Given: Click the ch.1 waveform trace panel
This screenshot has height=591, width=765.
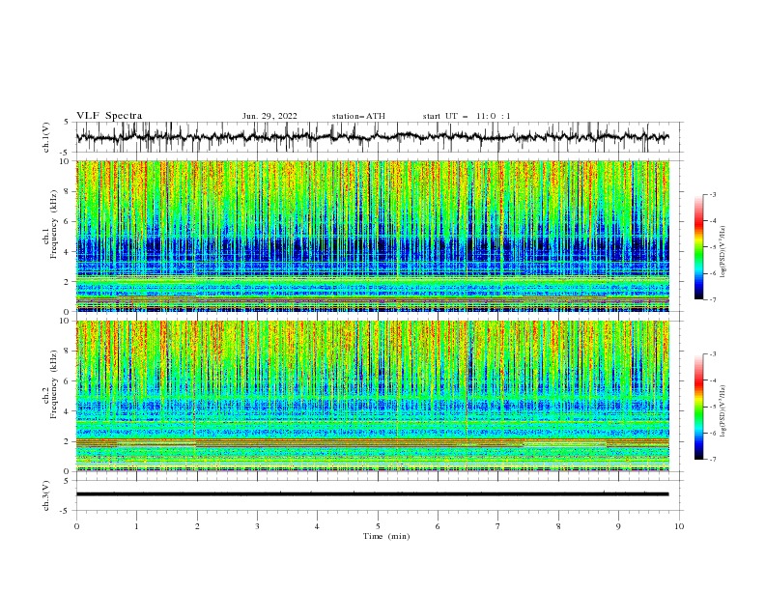Looking at the screenshot, I should coord(380,137).
